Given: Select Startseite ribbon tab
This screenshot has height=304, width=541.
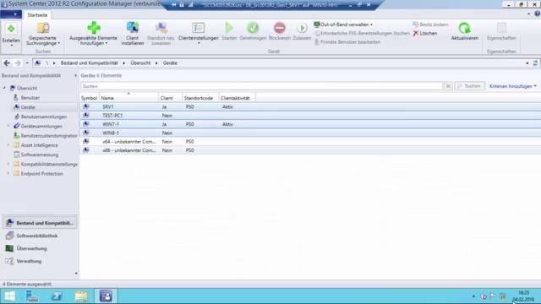Looking at the screenshot, I should (37, 15).
